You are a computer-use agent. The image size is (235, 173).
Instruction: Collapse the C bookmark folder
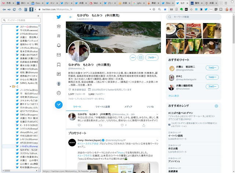(10, 86)
